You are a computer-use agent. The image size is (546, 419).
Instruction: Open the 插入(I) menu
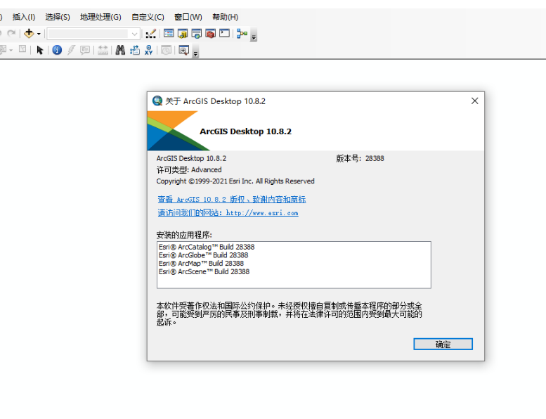pos(24,17)
